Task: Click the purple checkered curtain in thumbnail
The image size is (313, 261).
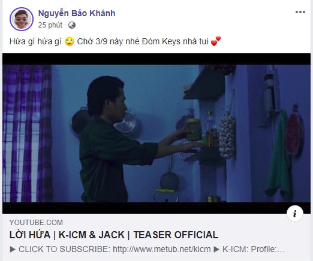Action: pyautogui.click(x=27, y=133)
